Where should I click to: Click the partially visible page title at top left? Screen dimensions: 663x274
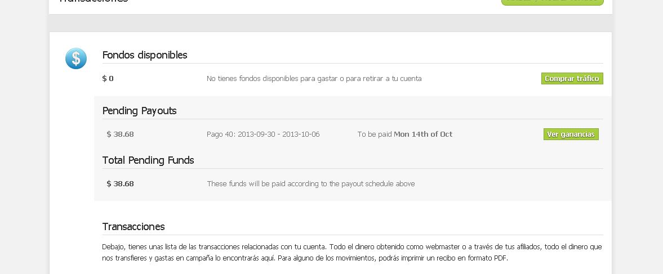point(94,2)
